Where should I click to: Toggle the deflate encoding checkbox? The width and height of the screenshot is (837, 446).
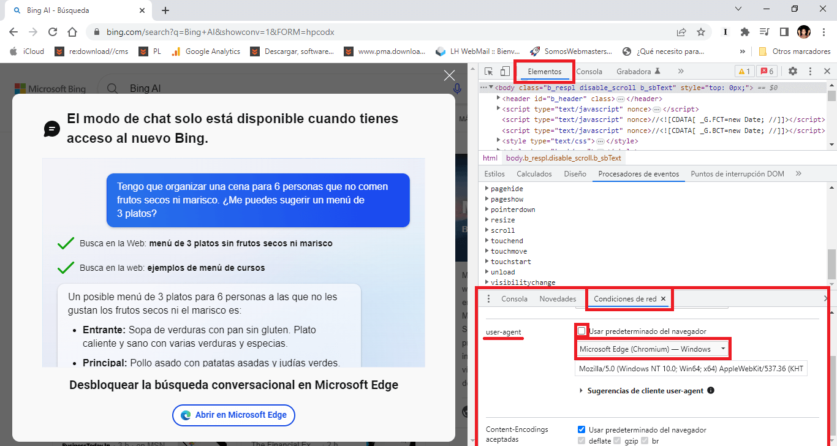[x=581, y=441]
